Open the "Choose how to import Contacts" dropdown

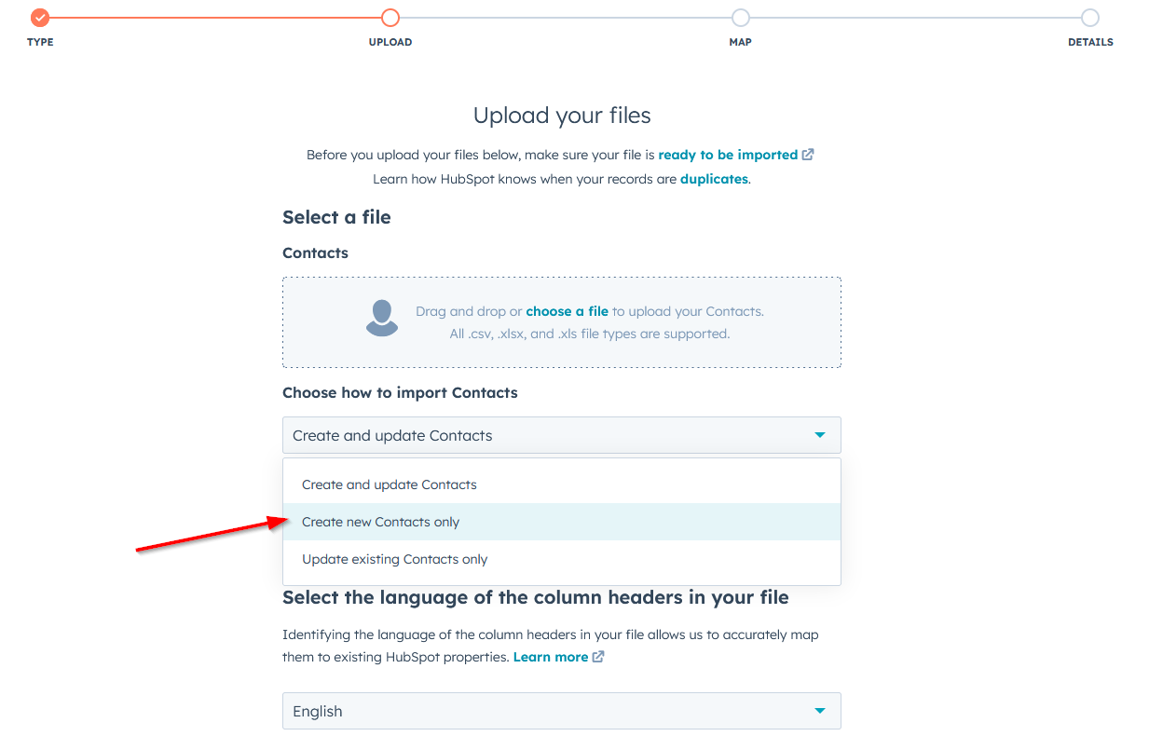coord(561,434)
